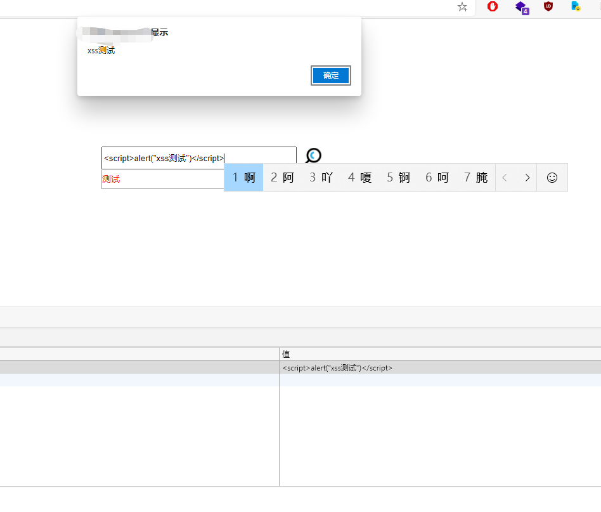Pick IME candidate 3 吖
601x512 pixels.
click(321, 178)
